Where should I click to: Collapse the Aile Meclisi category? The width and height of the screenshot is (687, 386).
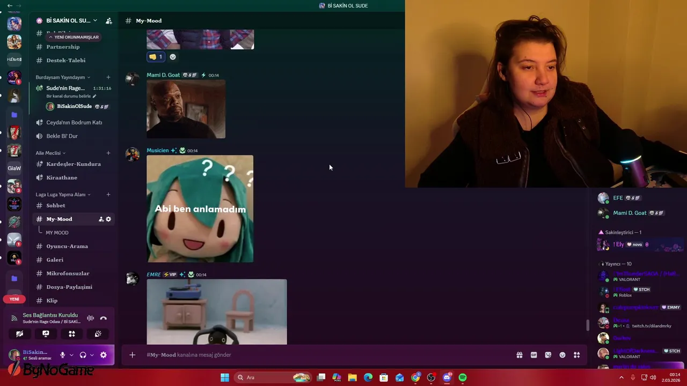pos(50,153)
